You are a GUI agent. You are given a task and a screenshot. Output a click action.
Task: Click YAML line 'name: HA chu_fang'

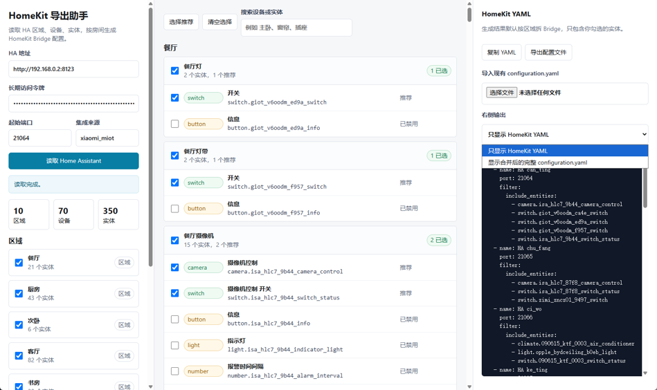click(522, 248)
